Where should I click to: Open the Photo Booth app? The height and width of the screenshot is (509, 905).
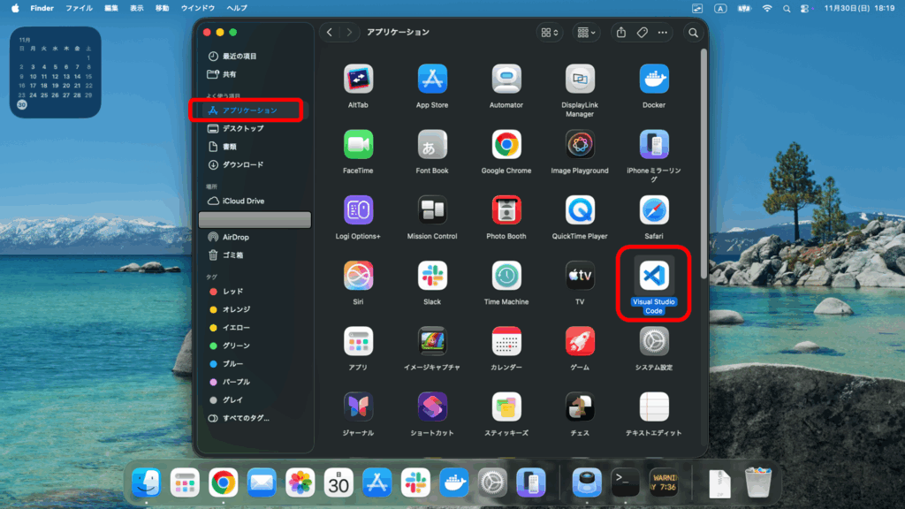tap(506, 210)
